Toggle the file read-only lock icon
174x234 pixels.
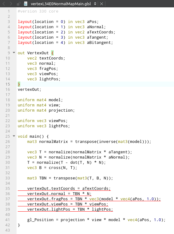point(18,4)
